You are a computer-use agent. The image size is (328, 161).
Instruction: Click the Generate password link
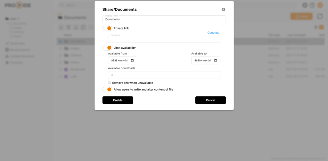click(x=213, y=33)
